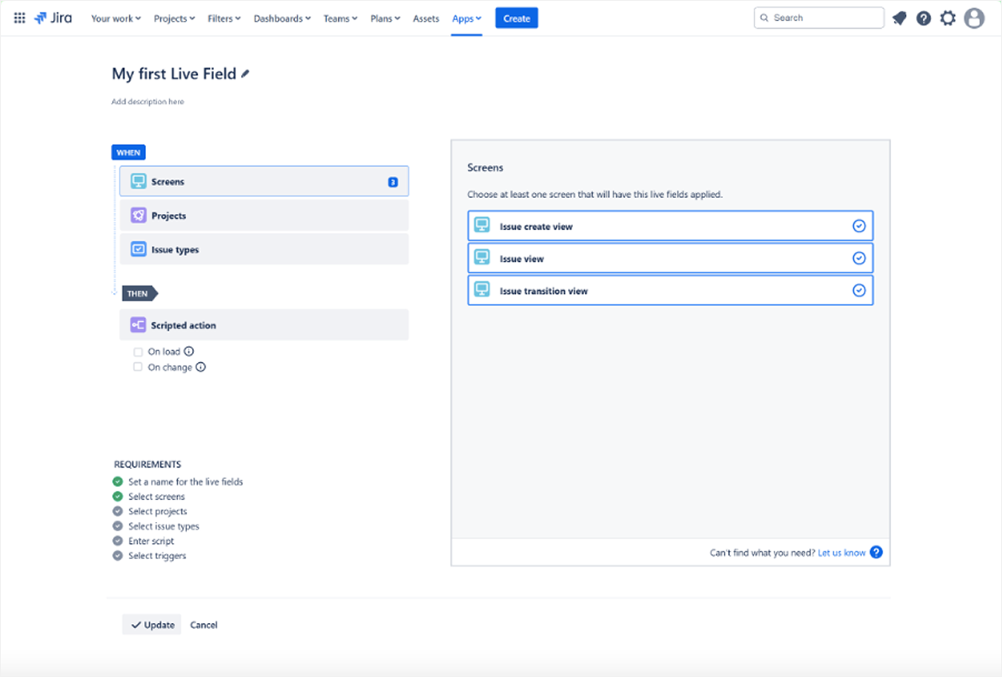This screenshot has width=1002, height=677.
Task: Click the WHEN label badge
Action: click(x=128, y=152)
